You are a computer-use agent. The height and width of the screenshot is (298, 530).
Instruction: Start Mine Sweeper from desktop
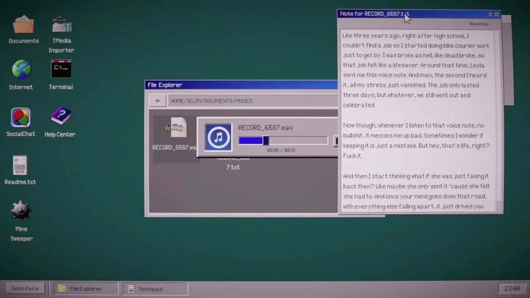point(21,222)
